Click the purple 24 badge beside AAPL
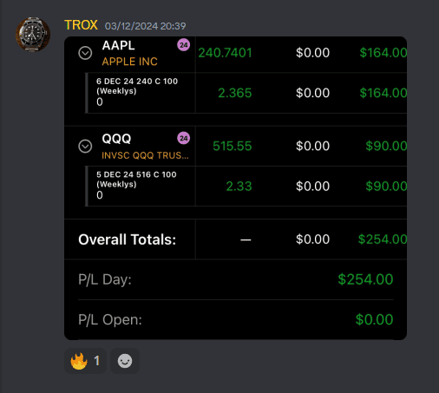The width and height of the screenshot is (439, 393). tap(184, 45)
